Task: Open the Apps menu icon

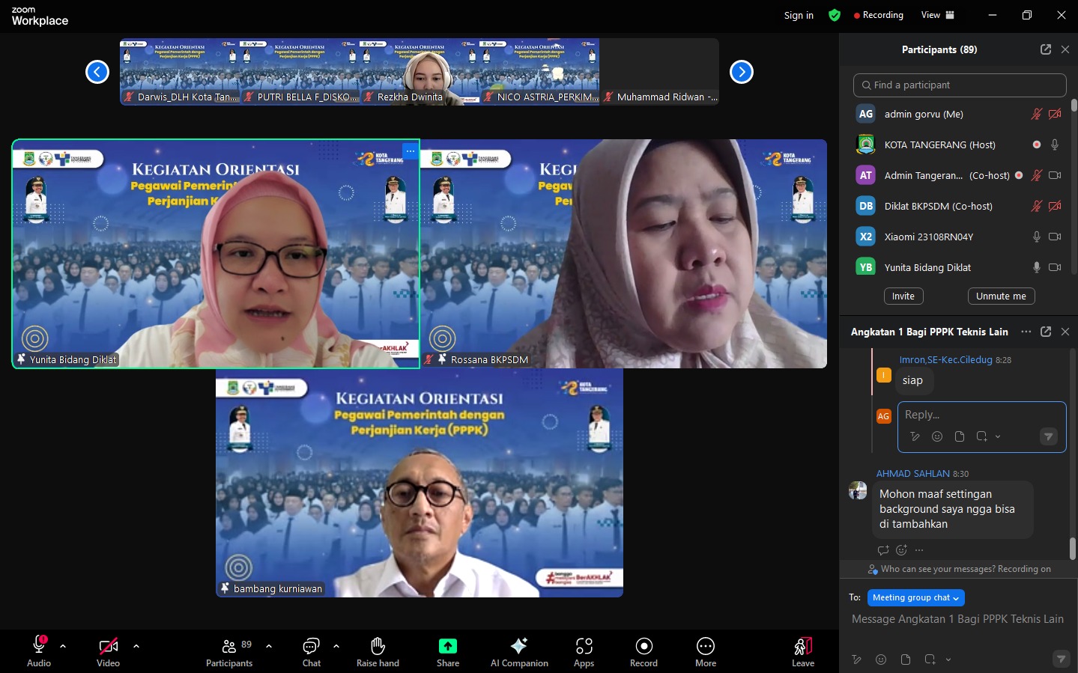Action: pos(584,651)
